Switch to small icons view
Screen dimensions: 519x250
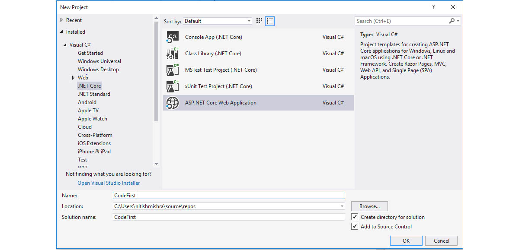click(259, 21)
